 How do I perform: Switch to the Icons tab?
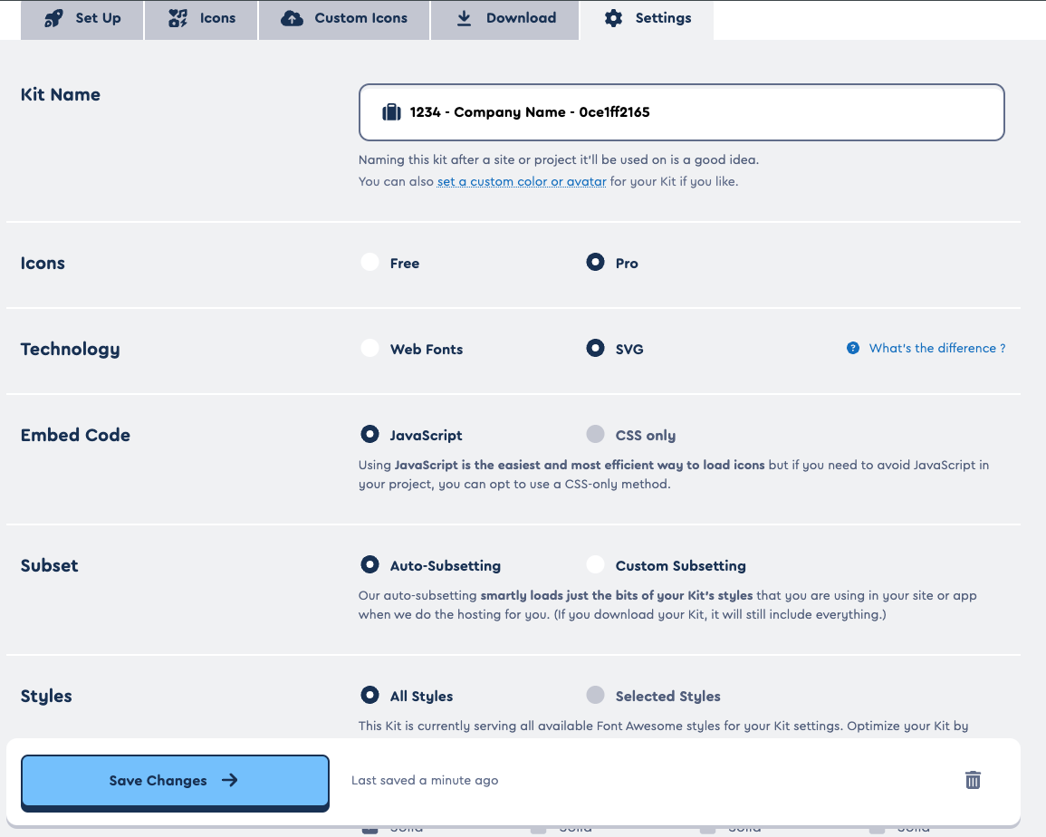(201, 19)
